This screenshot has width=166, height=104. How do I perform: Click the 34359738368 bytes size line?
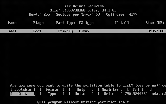[83, 10]
